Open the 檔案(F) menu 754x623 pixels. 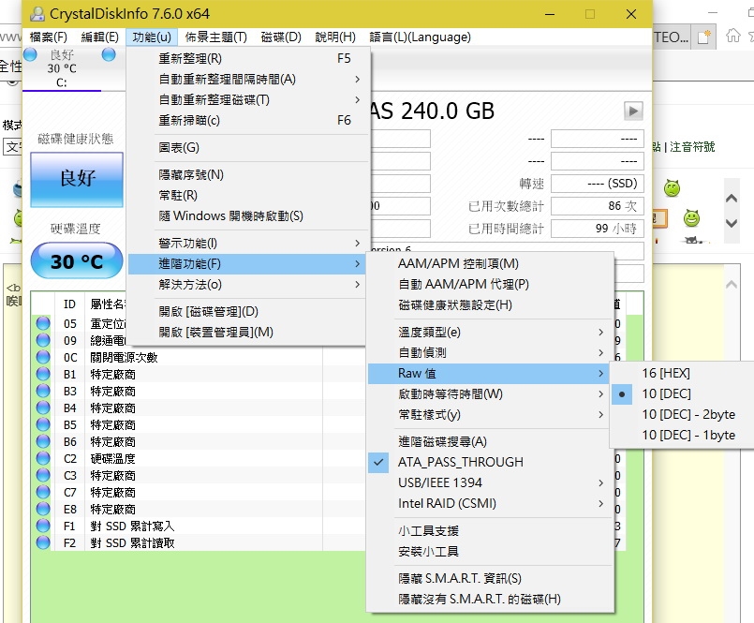pos(48,37)
